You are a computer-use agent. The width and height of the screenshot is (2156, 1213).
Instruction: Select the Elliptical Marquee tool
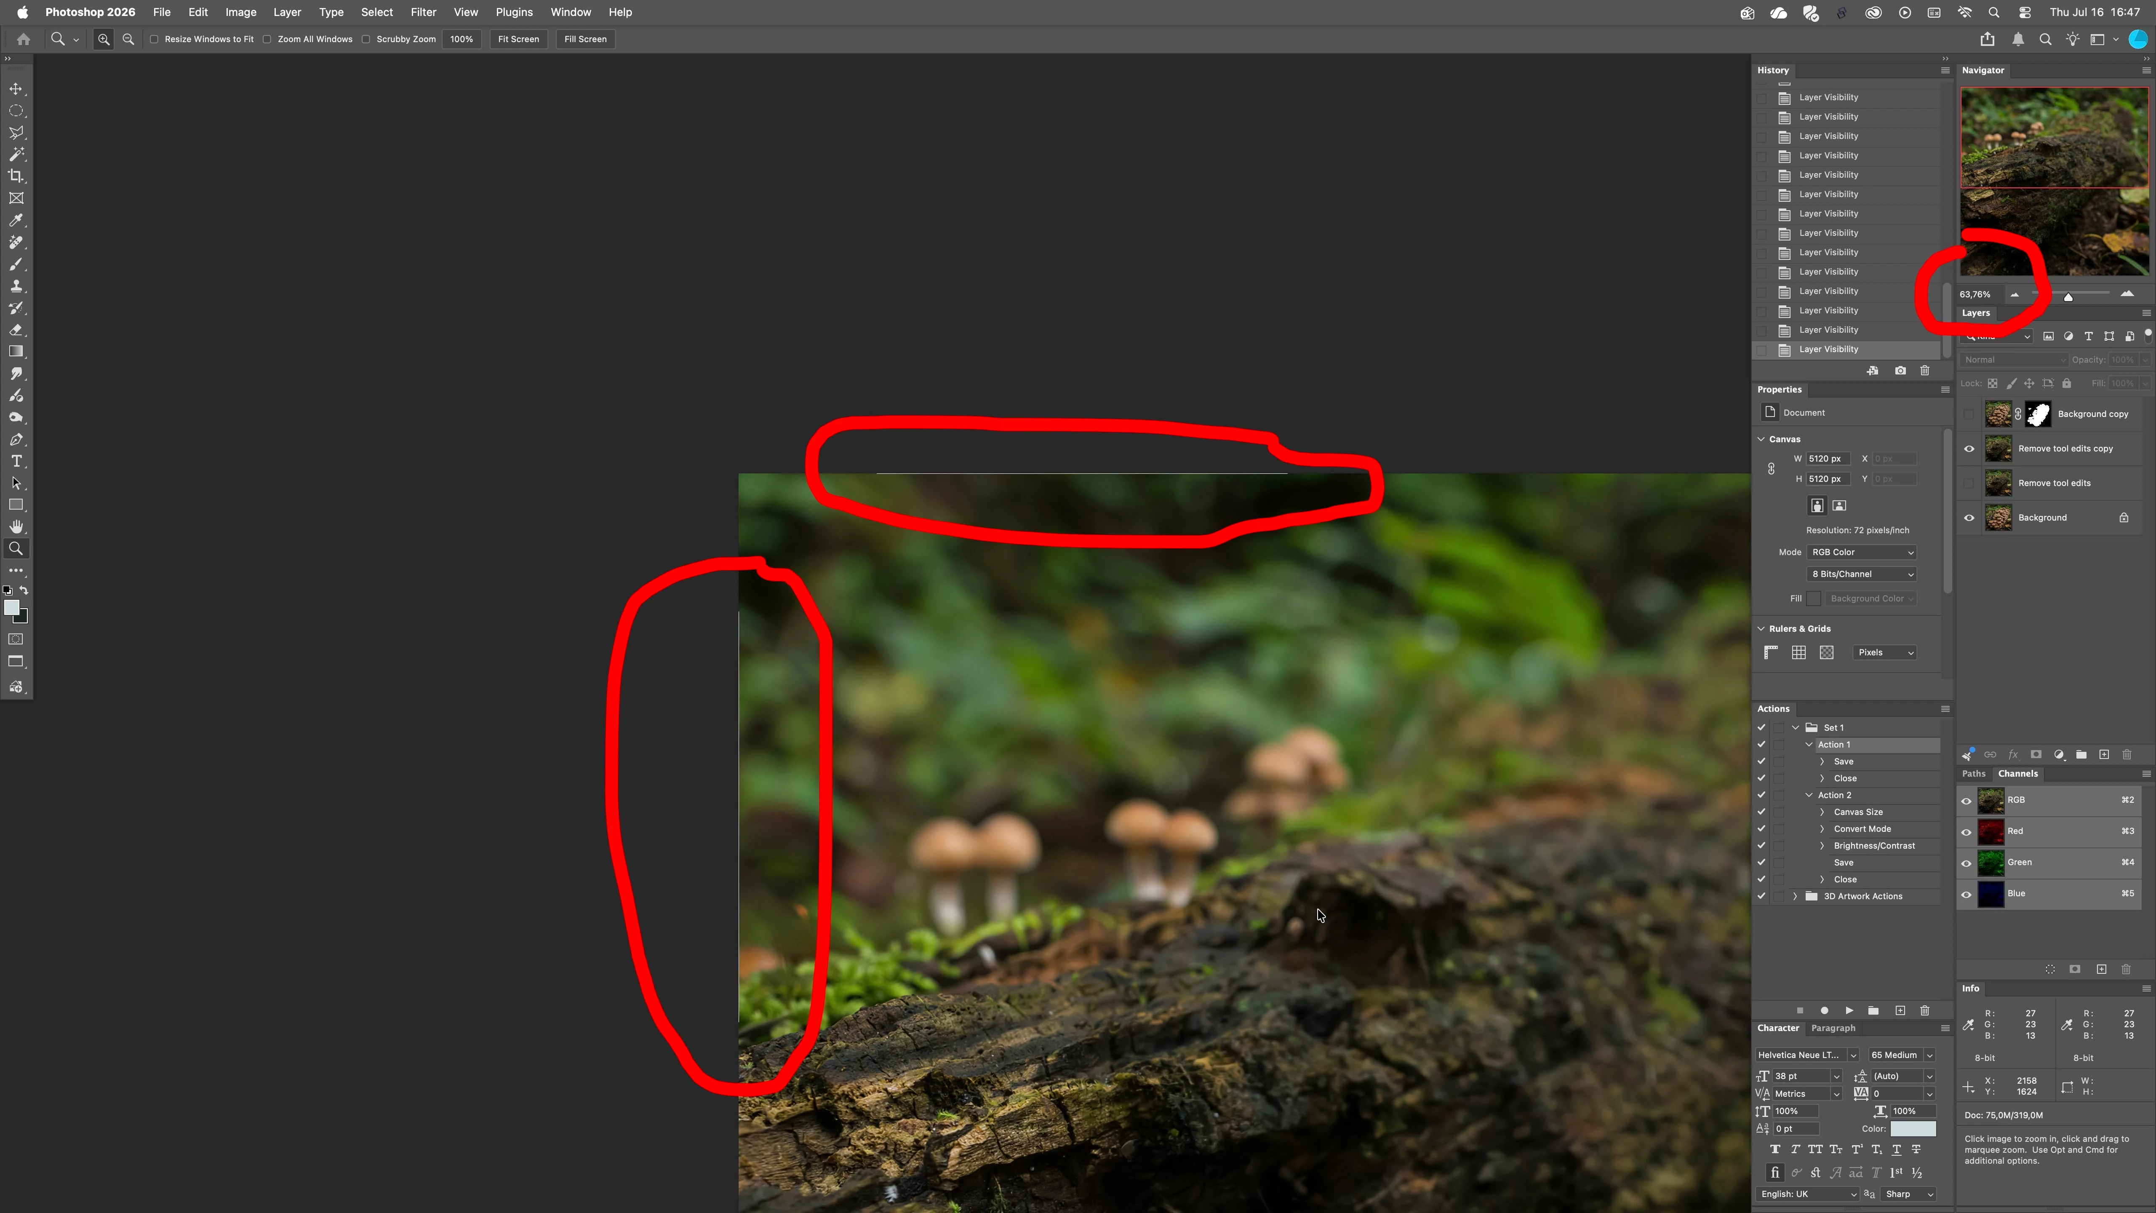click(x=16, y=110)
